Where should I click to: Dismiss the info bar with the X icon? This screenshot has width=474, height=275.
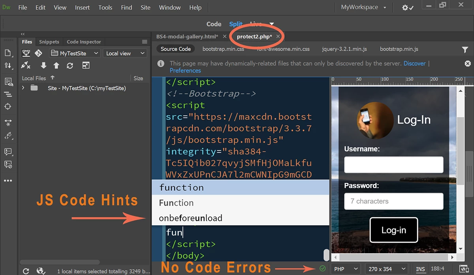click(468, 64)
